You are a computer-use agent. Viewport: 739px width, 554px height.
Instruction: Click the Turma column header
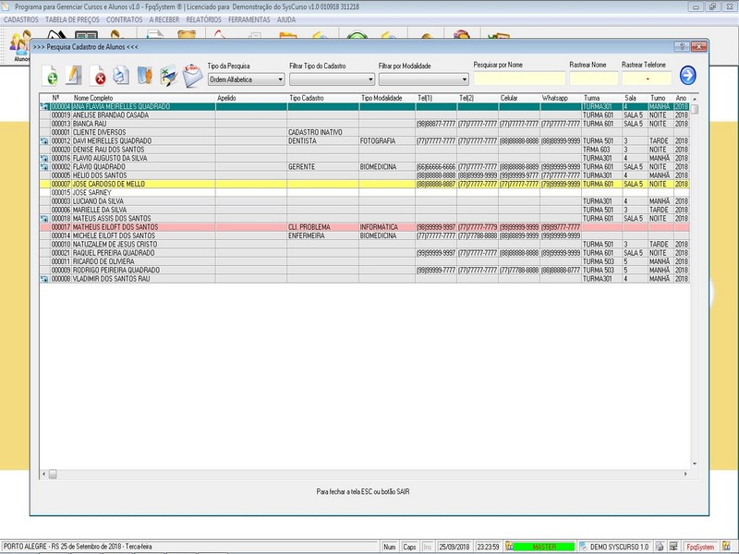[592, 98]
